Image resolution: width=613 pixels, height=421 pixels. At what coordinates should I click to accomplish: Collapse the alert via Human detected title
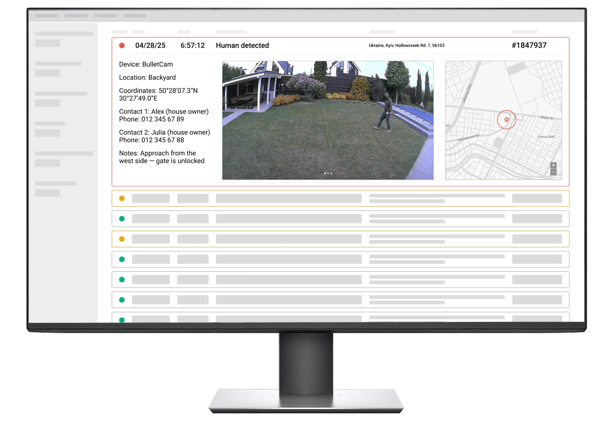click(242, 45)
